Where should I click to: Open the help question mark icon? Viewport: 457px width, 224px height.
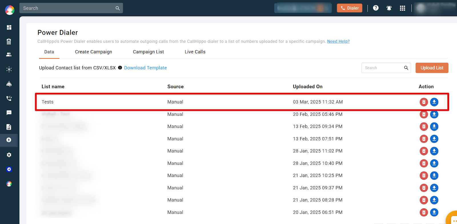coord(376,8)
